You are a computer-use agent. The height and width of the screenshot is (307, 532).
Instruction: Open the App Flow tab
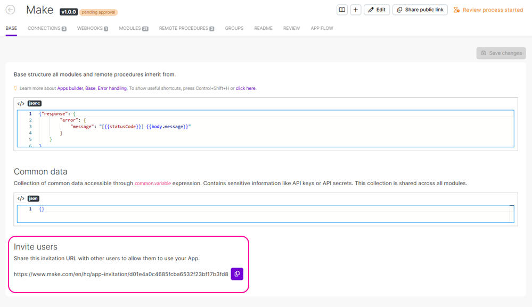click(x=322, y=28)
